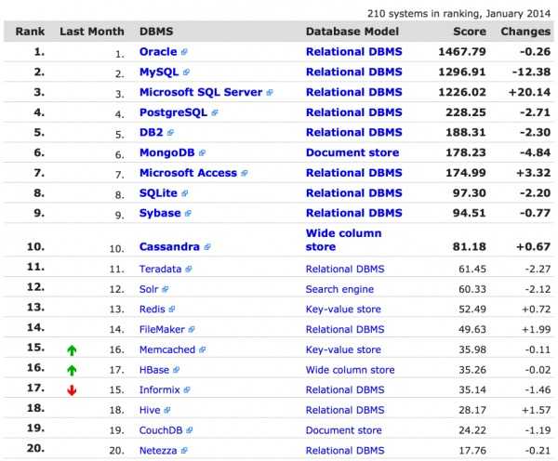
Task: Click the external link icon after MongoDB
Action: (202, 152)
